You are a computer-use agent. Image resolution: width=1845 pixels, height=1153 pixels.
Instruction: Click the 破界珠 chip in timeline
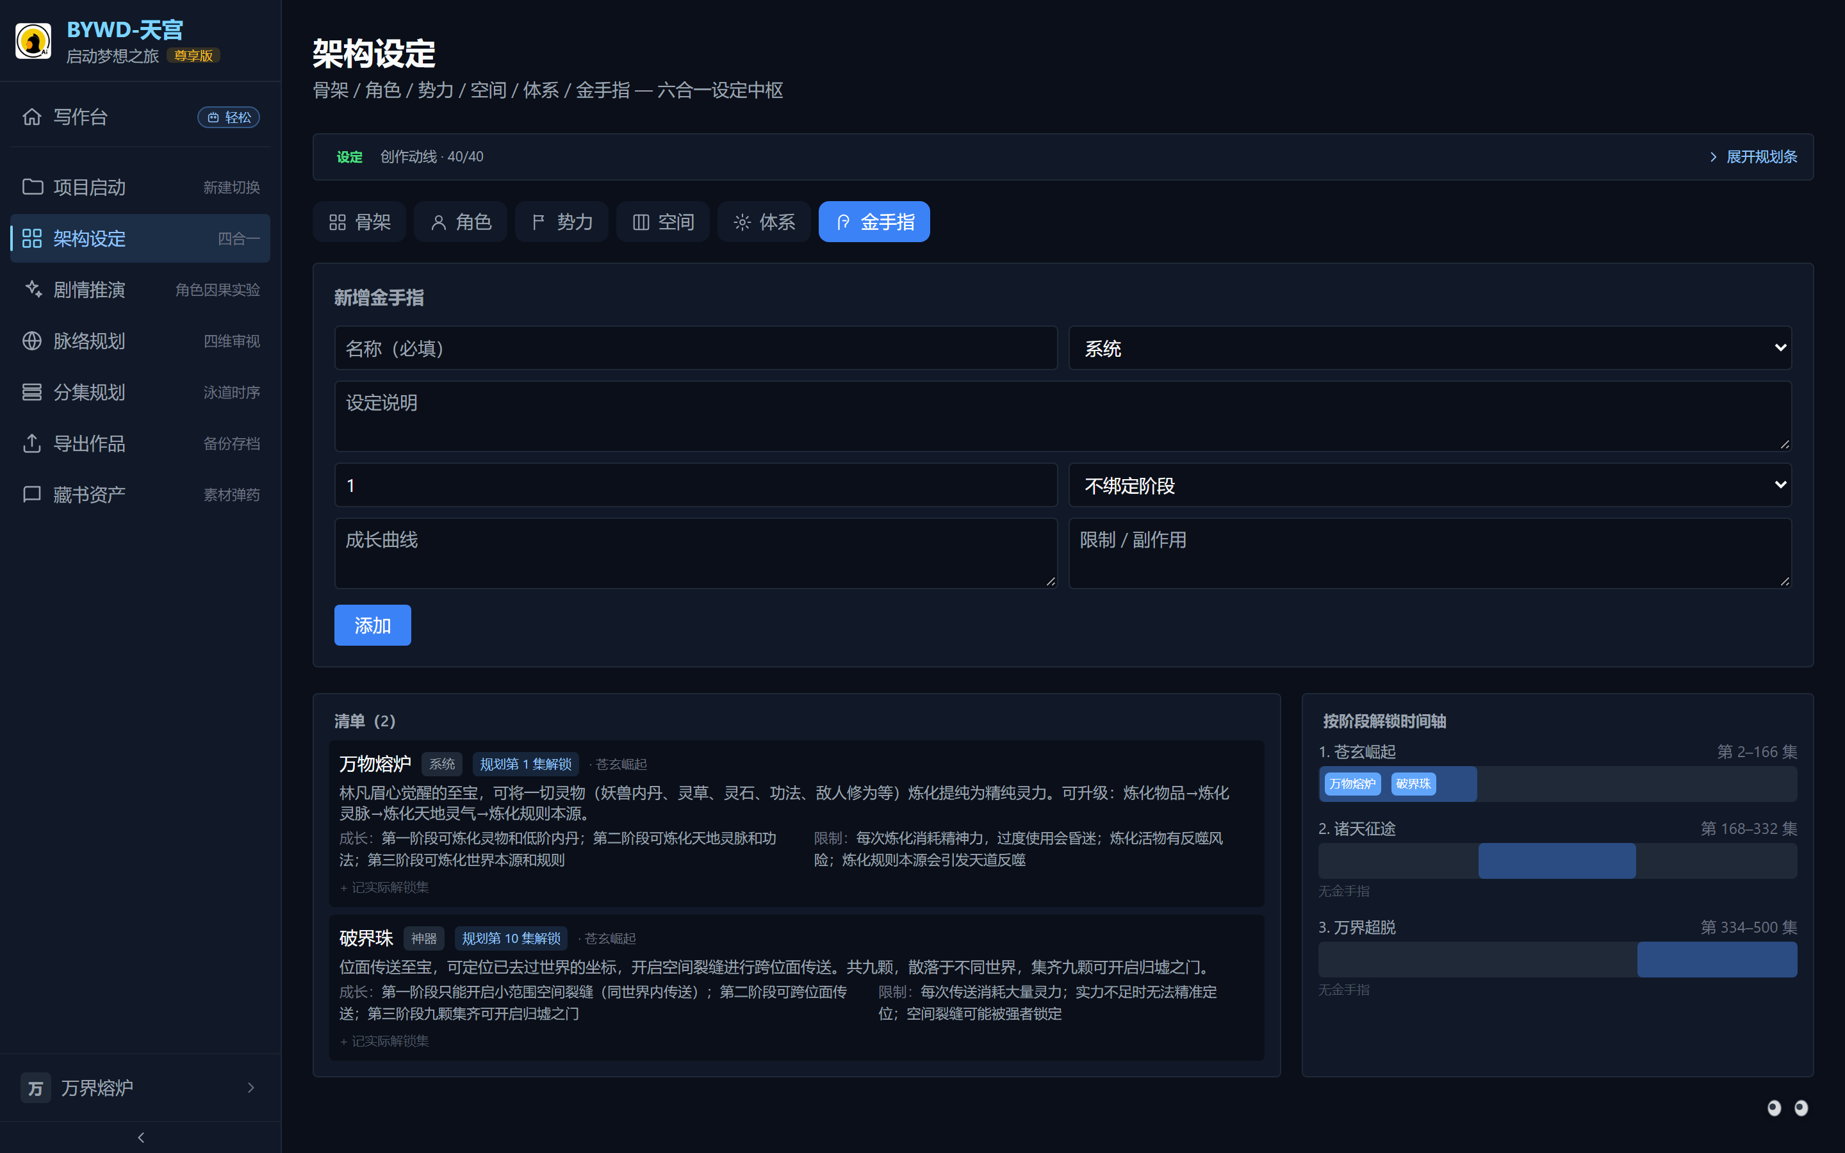(x=1413, y=784)
